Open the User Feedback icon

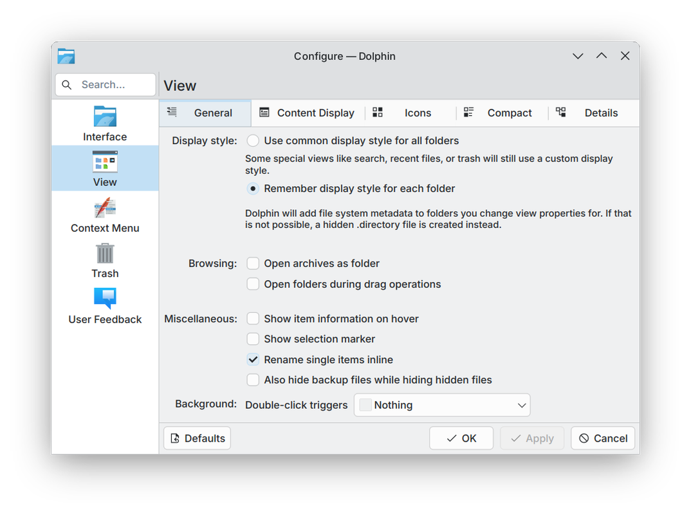point(105,299)
